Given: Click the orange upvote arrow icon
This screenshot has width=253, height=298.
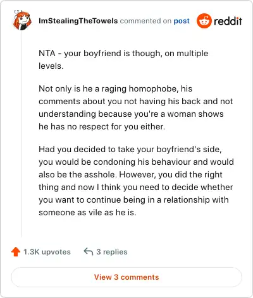Looking at the screenshot, I should (16, 252).
